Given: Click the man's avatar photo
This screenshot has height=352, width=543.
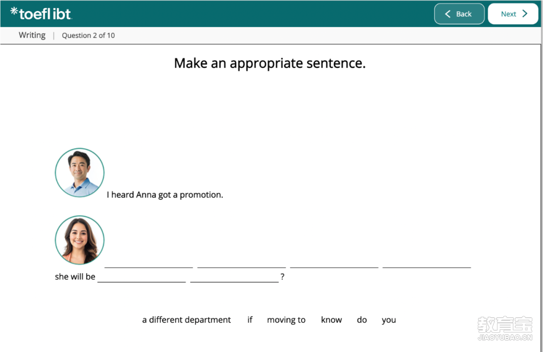Looking at the screenshot, I should pyautogui.click(x=79, y=172).
